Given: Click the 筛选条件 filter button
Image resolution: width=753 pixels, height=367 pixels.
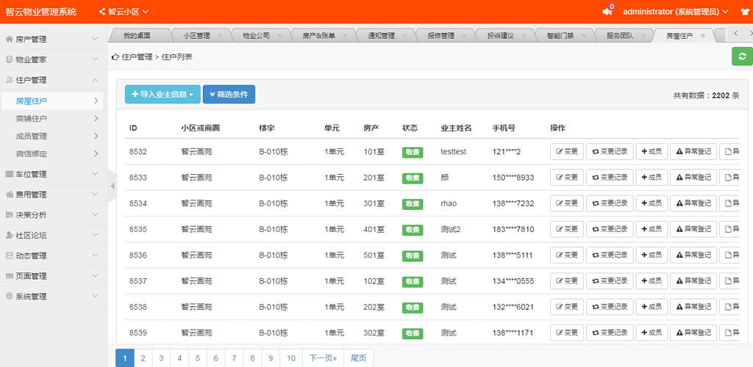Looking at the screenshot, I should click(229, 95).
